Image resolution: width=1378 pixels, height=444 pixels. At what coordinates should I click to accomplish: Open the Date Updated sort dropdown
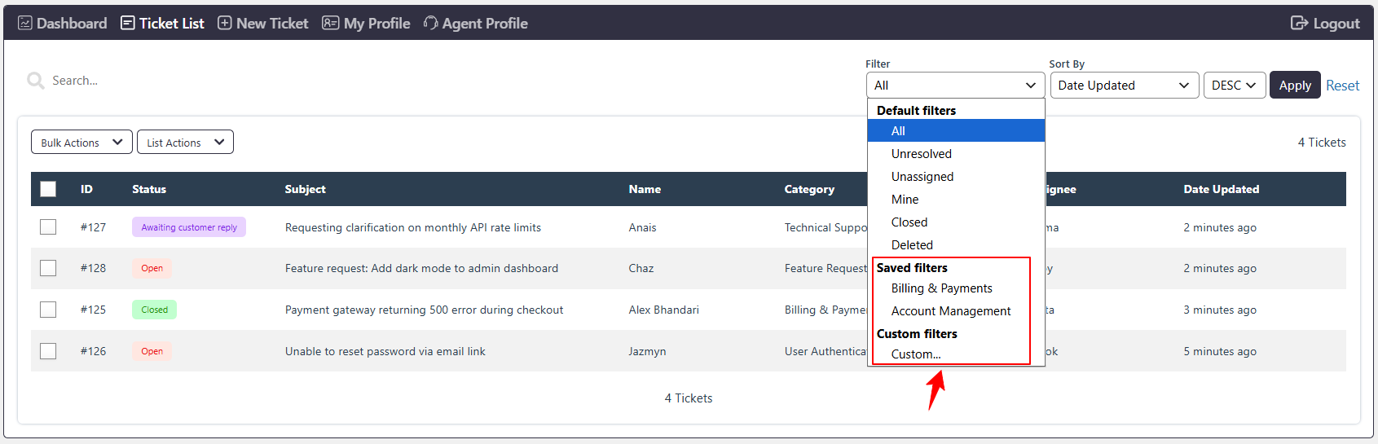point(1124,85)
